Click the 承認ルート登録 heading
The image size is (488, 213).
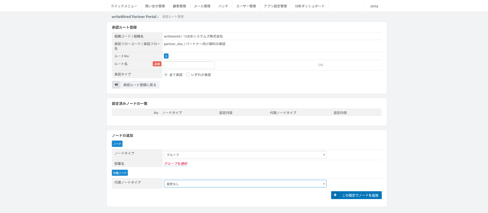click(x=124, y=27)
